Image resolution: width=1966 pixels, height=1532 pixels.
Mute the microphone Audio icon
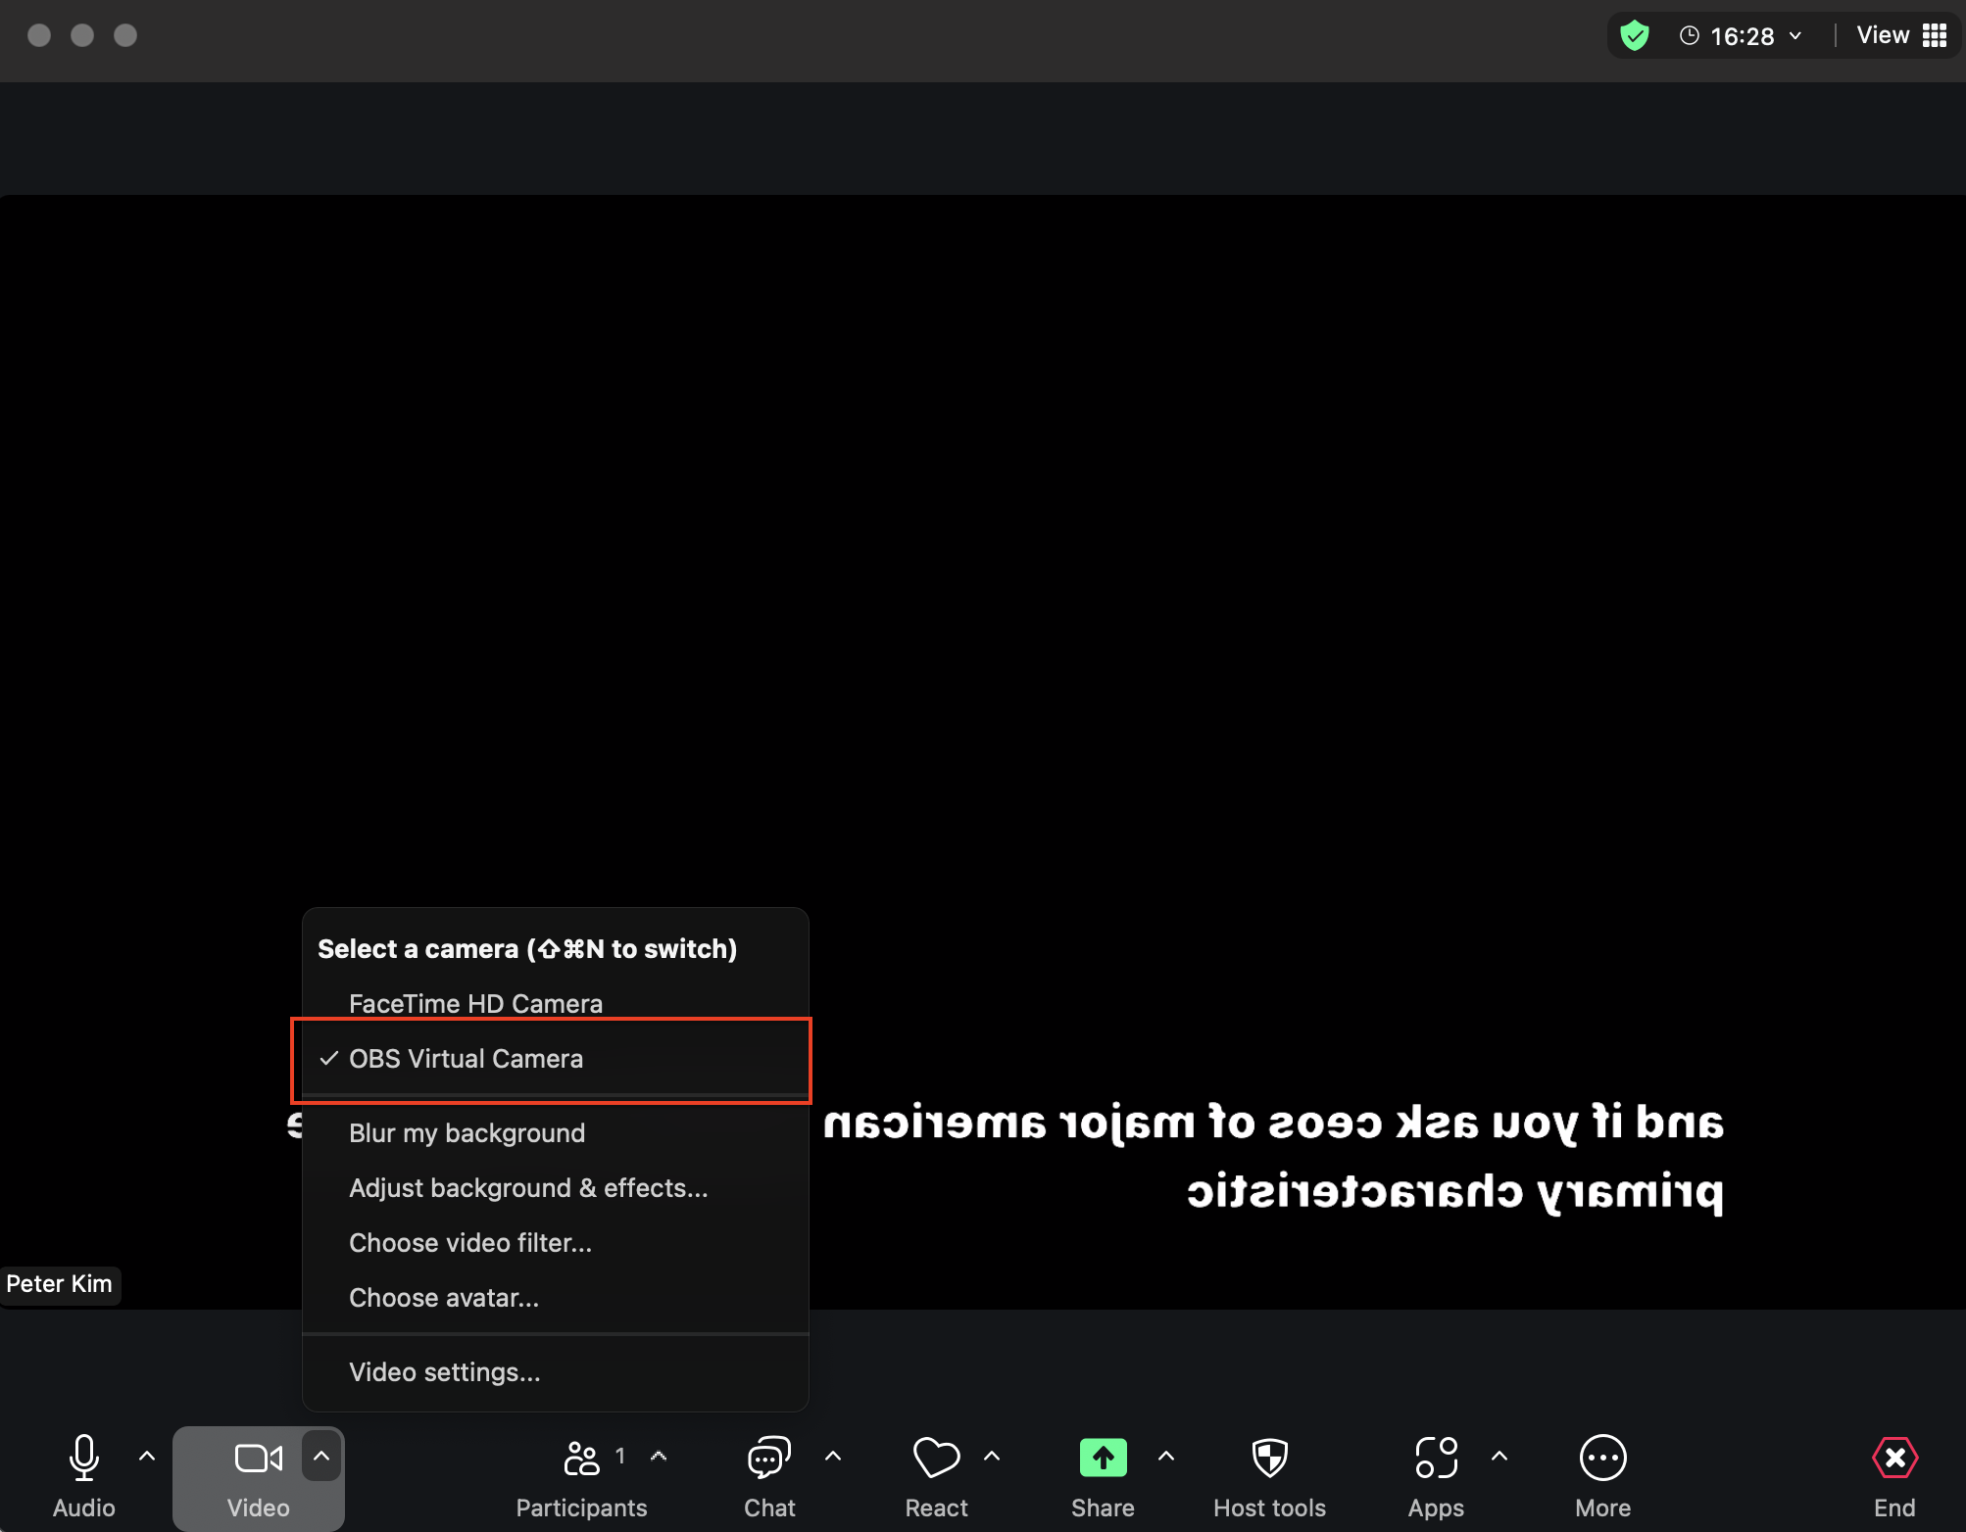pyautogui.click(x=84, y=1458)
